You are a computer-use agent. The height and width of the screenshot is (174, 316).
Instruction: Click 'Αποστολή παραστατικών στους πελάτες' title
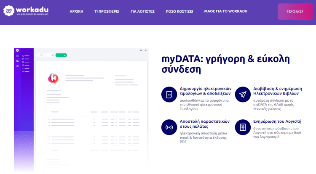204,124
